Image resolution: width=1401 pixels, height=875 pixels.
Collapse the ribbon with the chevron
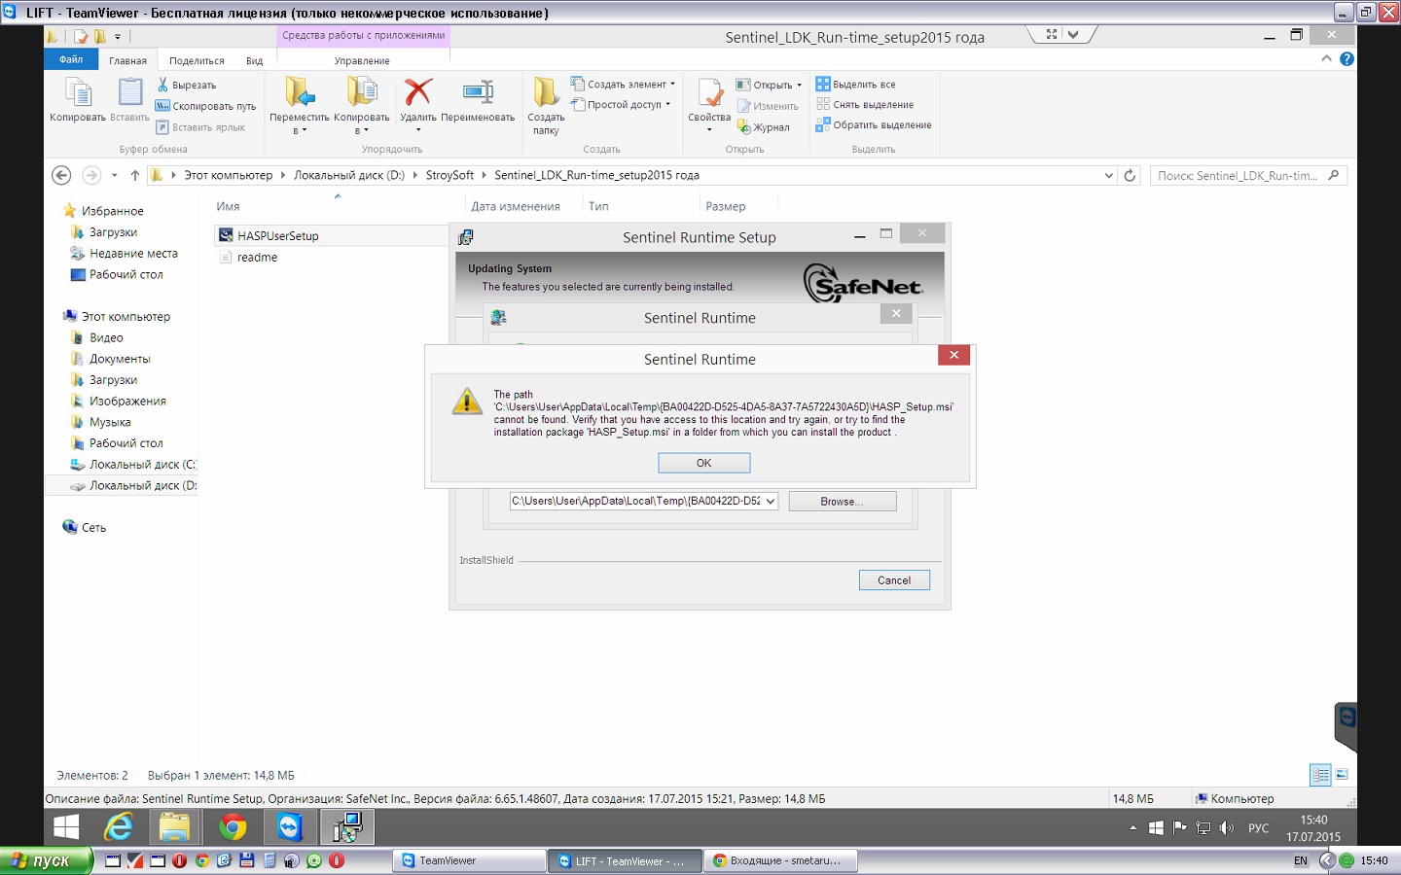click(1326, 59)
